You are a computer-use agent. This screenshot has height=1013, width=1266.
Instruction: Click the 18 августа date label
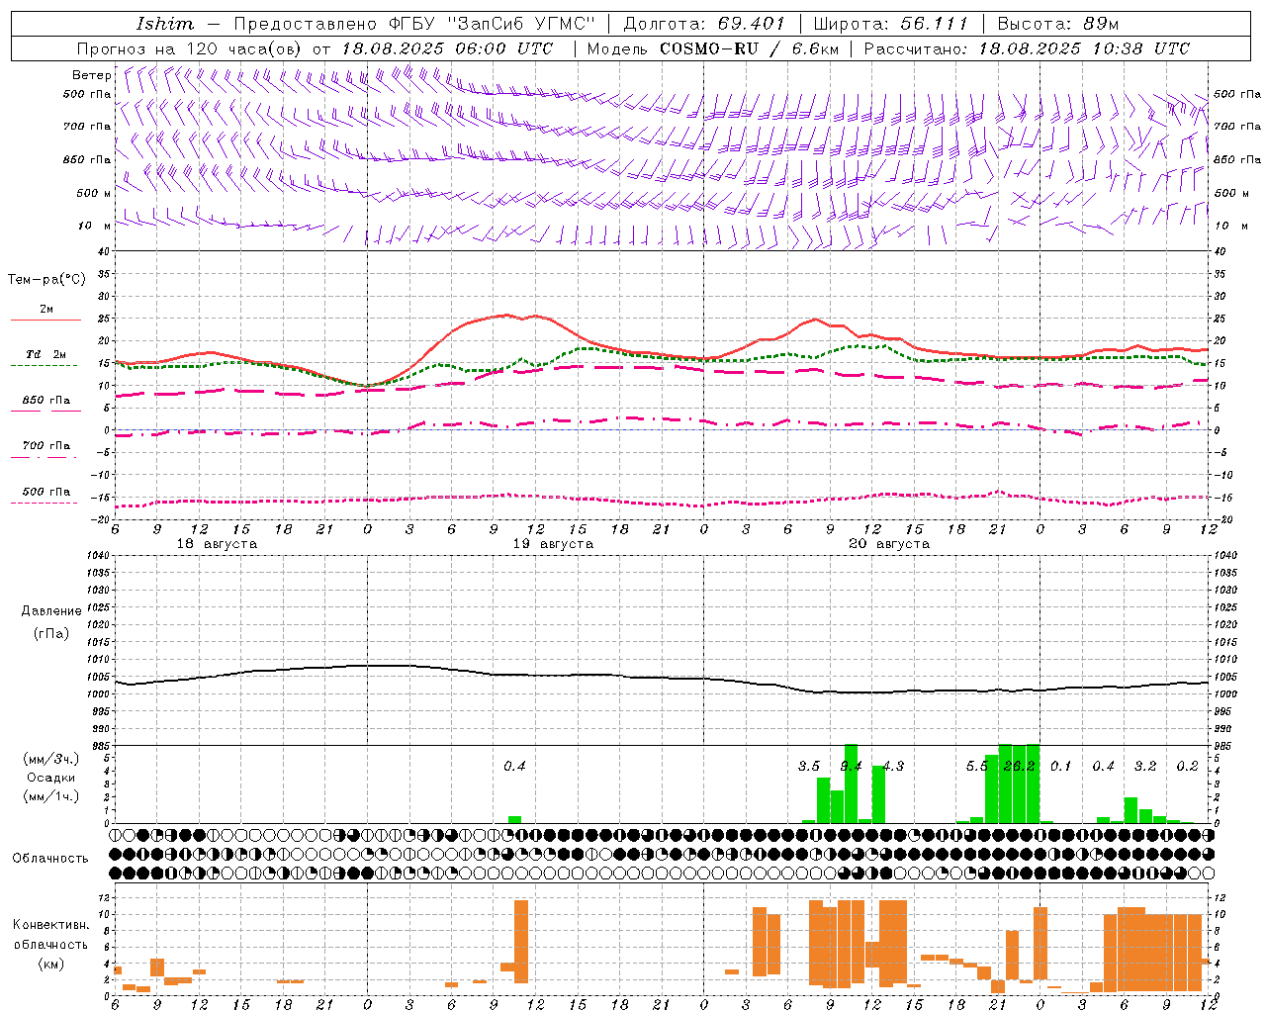pyautogui.click(x=217, y=544)
